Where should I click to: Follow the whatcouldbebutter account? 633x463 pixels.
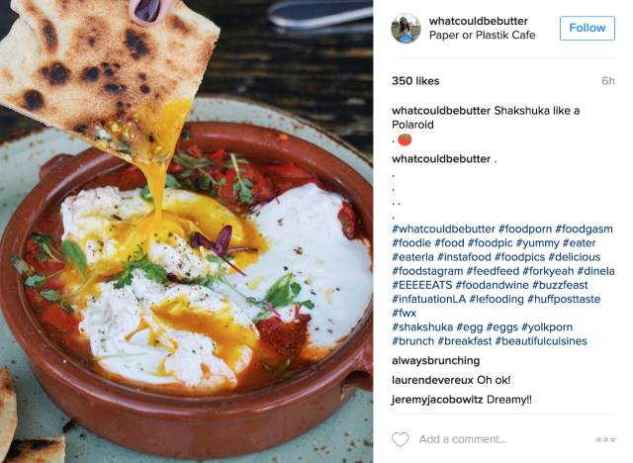coord(587,28)
